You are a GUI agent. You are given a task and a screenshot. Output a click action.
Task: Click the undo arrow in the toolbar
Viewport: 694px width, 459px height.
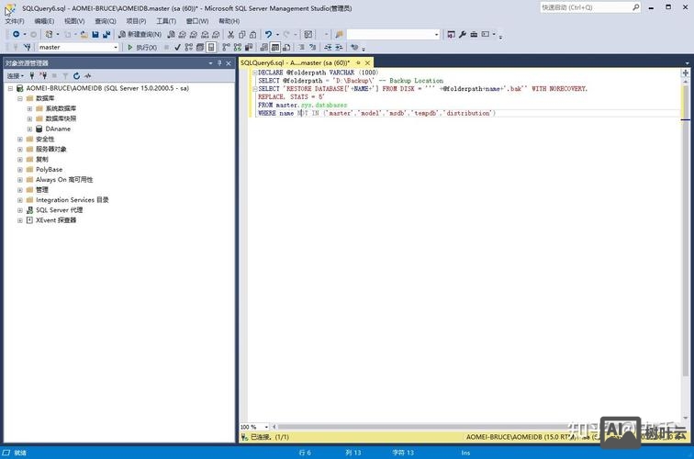268,34
